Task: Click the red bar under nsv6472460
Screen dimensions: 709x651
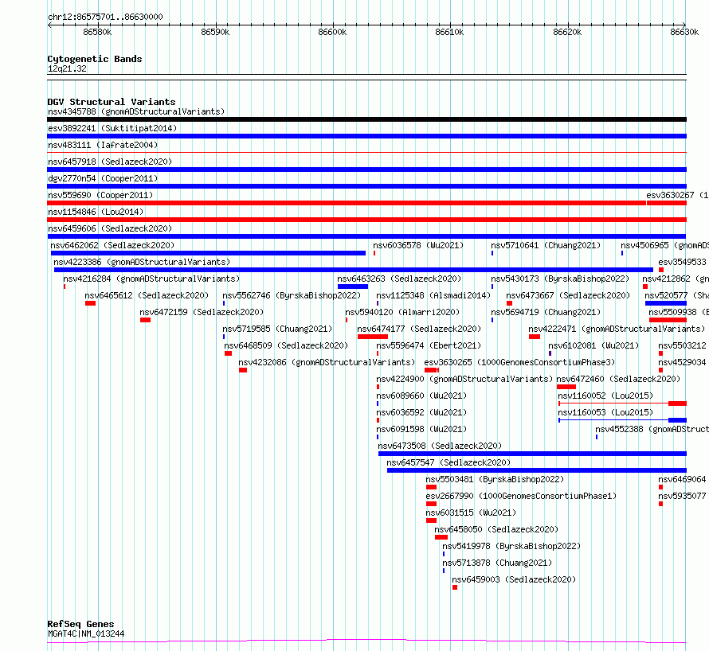Action: (566, 387)
